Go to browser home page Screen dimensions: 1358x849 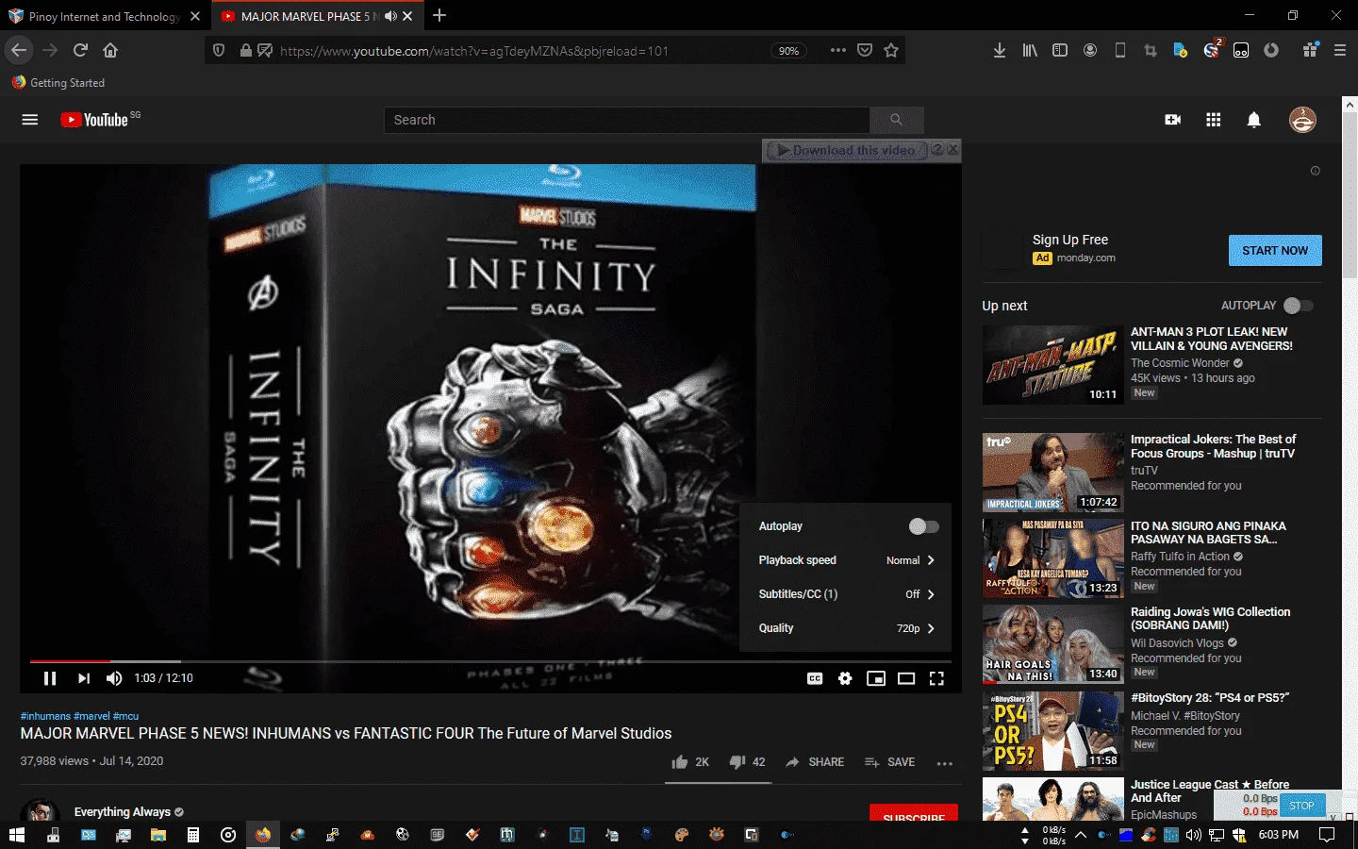[x=110, y=50]
